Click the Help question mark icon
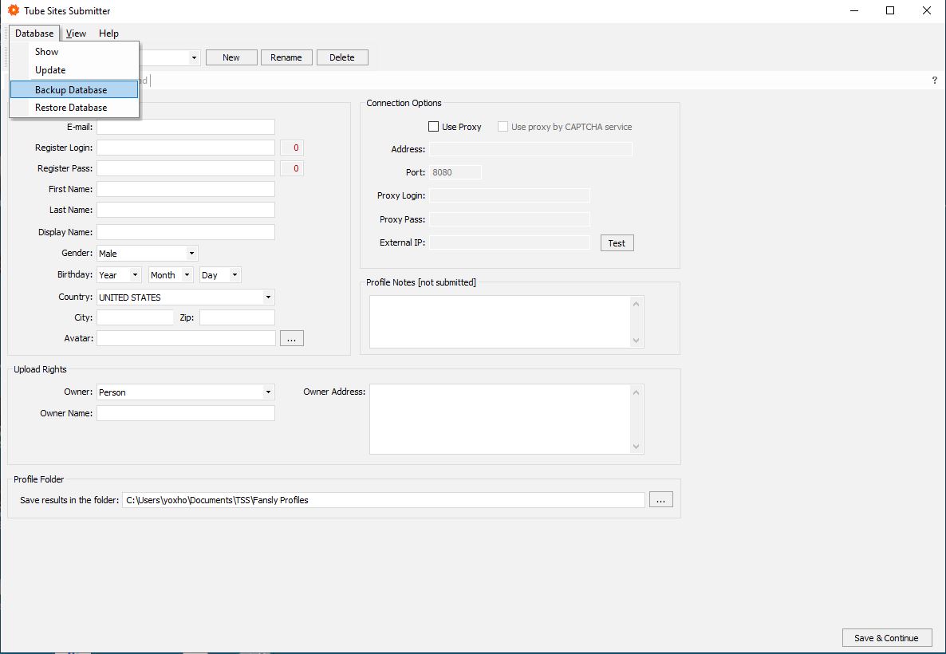The height and width of the screenshot is (654, 946). (x=935, y=80)
